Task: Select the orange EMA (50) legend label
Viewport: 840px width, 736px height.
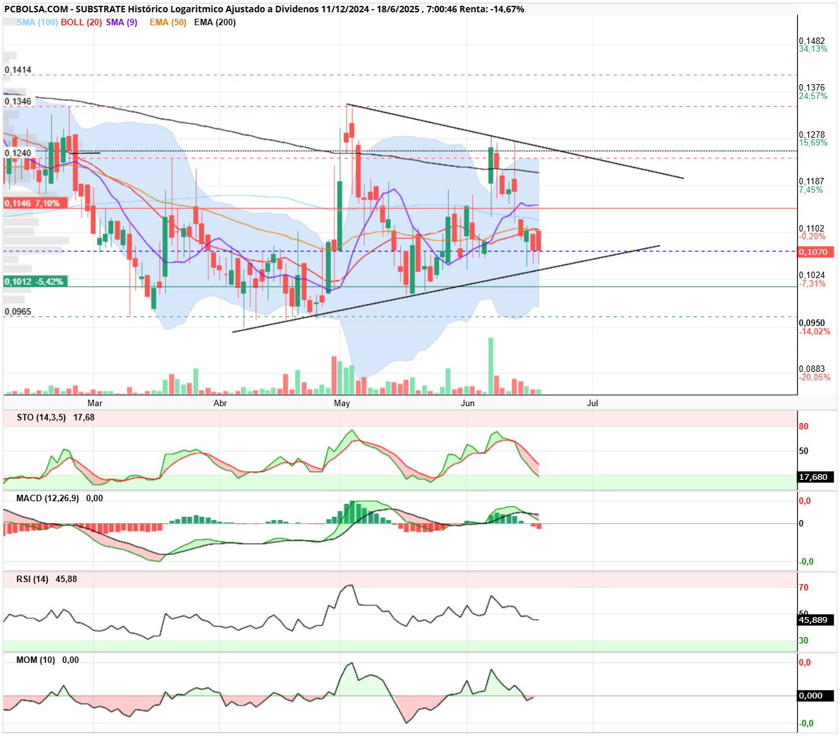Action: click(x=168, y=22)
